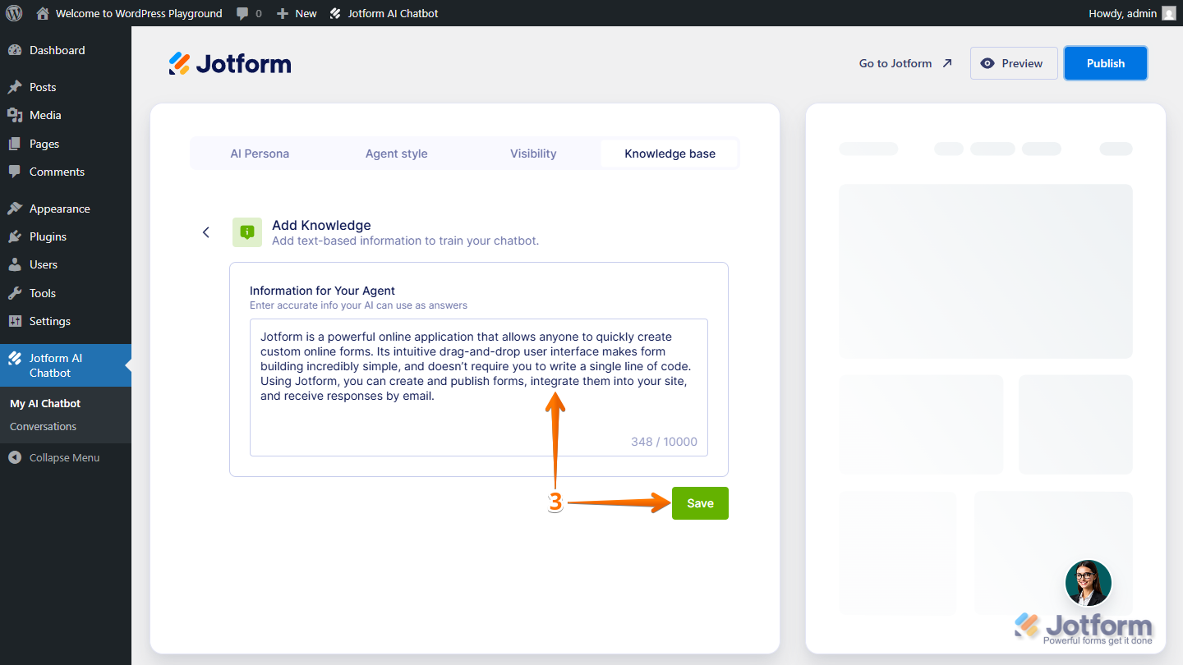Open Welcome to WordPress Playground link
Image resolution: width=1183 pixels, height=665 pixels.
(x=139, y=13)
